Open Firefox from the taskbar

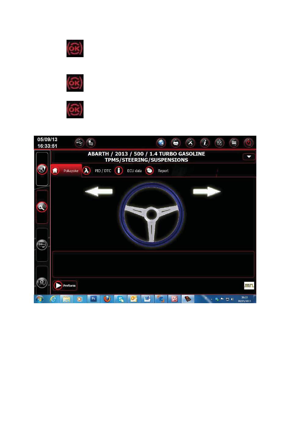coord(107,299)
